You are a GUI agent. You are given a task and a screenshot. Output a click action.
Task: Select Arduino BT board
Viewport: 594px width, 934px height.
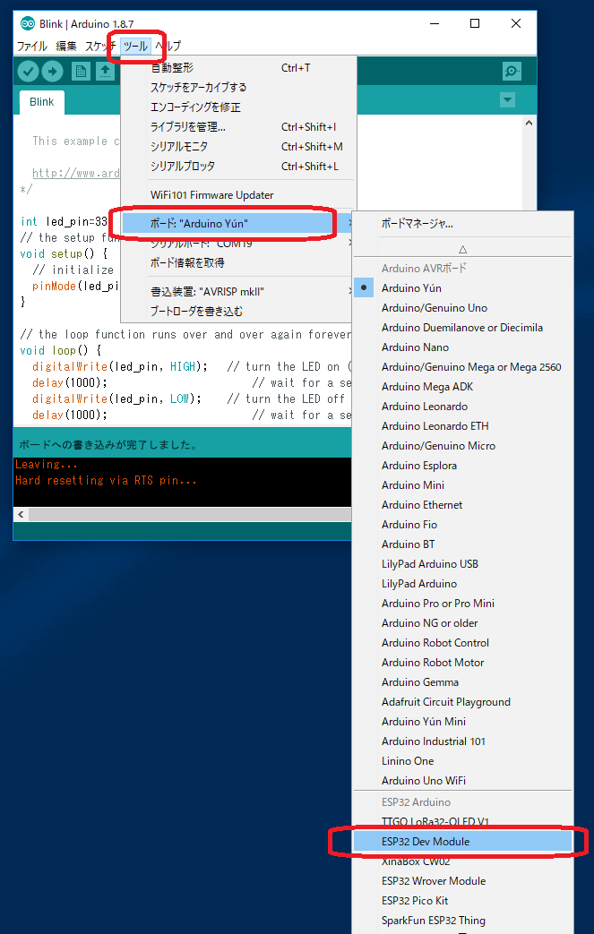(463, 544)
